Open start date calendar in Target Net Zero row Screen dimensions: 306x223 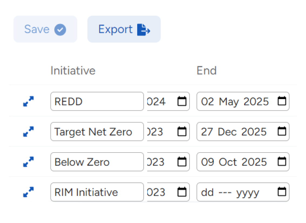point(182,132)
